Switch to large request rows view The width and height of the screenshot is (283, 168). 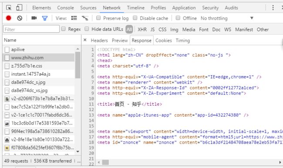pos(74,18)
